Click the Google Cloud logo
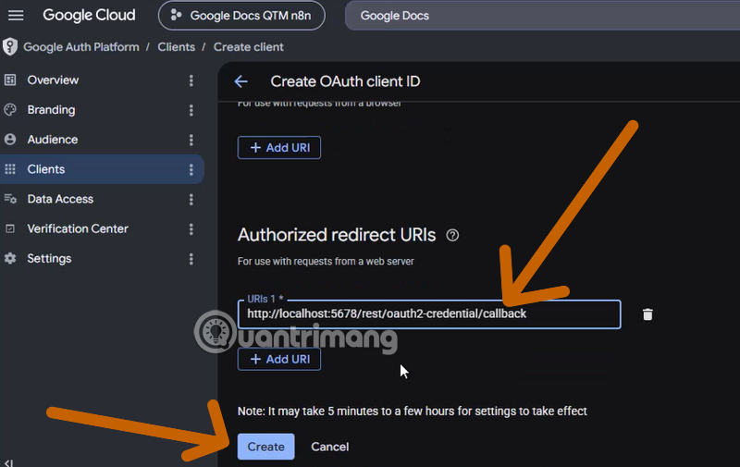The width and height of the screenshot is (740, 467). pyautogui.click(x=89, y=15)
